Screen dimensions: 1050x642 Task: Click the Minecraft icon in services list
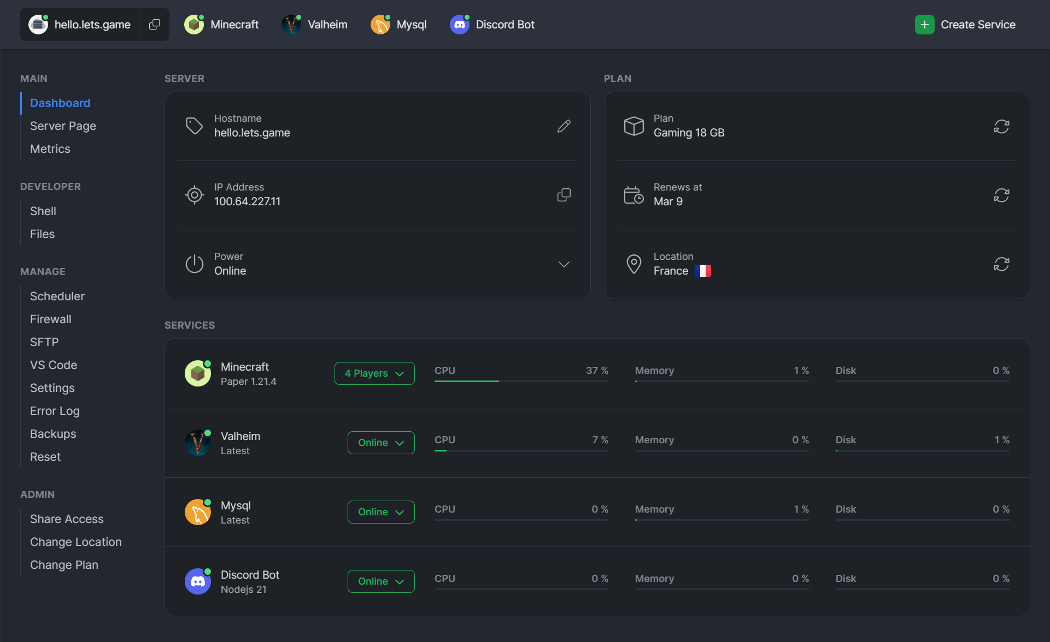point(198,373)
